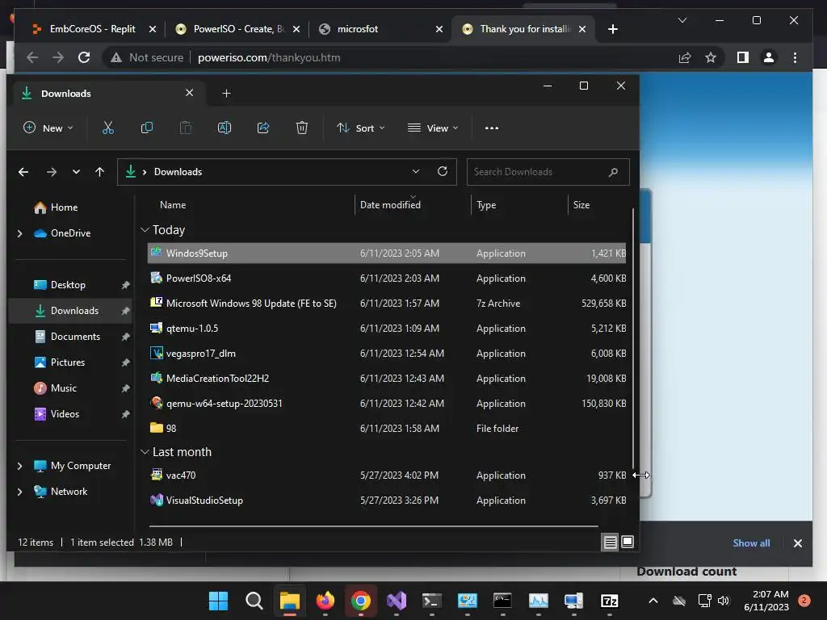
Task: Switch to microsfot tab
Action: click(x=380, y=29)
